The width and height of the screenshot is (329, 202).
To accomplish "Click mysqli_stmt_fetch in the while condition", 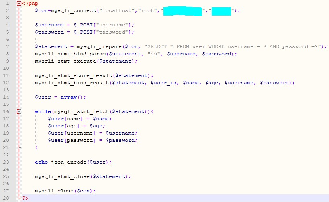I will [x=82, y=111].
